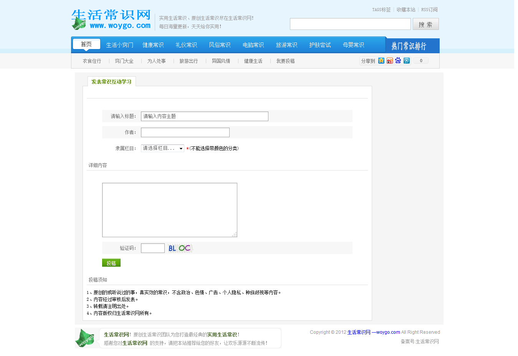Focus the 请输入标题 title input field
This screenshot has width=518, height=356.
[x=205, y=116]
